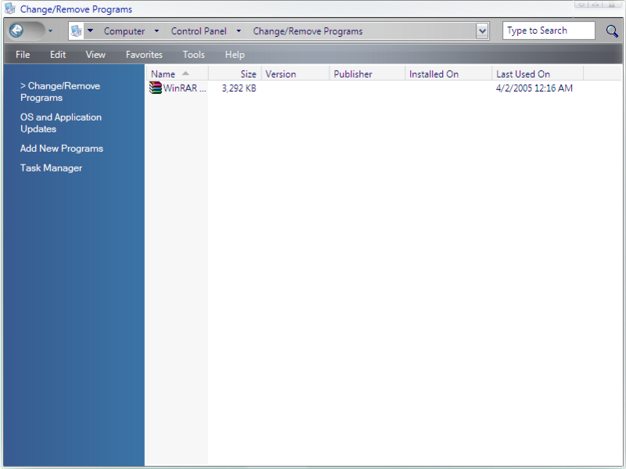Close the Change/Remove Programs window
Screen dimensions: 626x469
coord(612,5)
